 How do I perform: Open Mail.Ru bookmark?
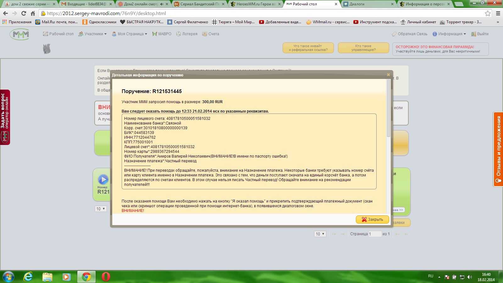[57, 22]
